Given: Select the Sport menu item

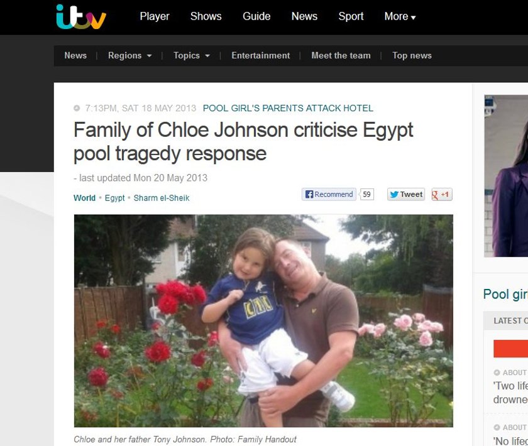Looking at the screenshot, I should (x=351, y=16).
